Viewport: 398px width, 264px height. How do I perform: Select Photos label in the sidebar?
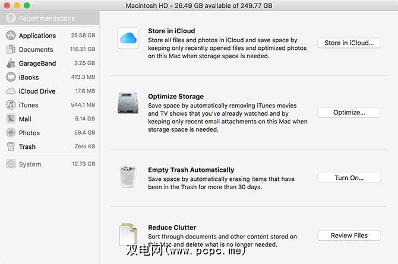pos(29,133)
